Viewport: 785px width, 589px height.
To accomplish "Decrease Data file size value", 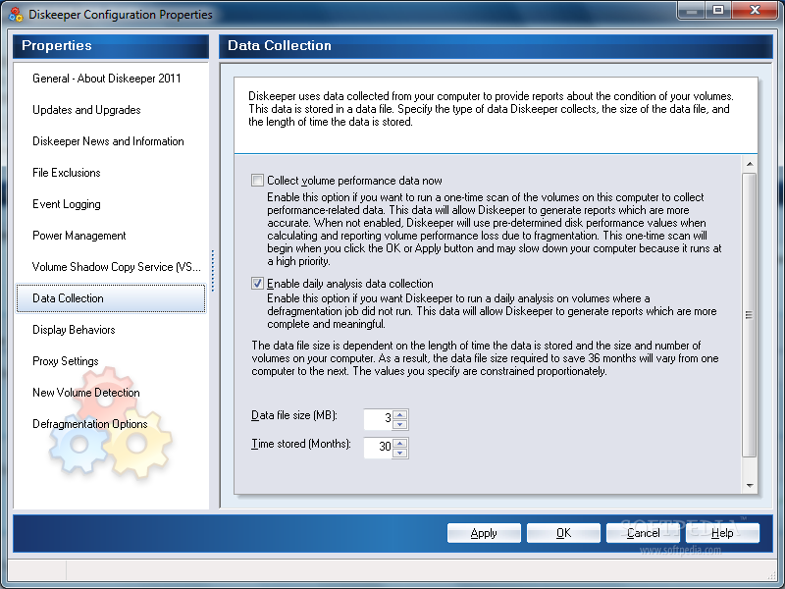I will tap(400, 425).
